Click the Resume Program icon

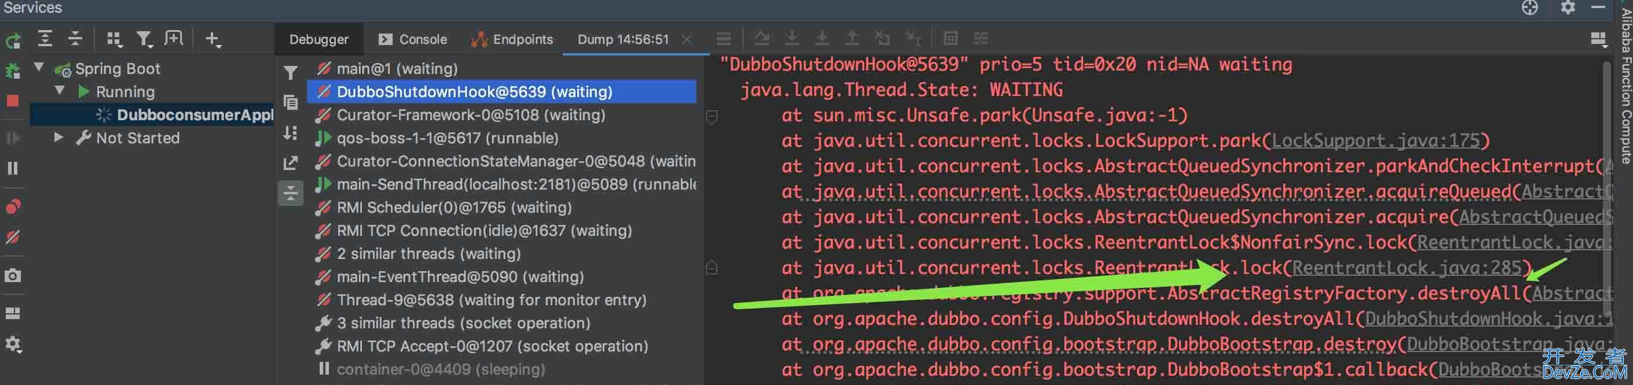pos(13,138)
